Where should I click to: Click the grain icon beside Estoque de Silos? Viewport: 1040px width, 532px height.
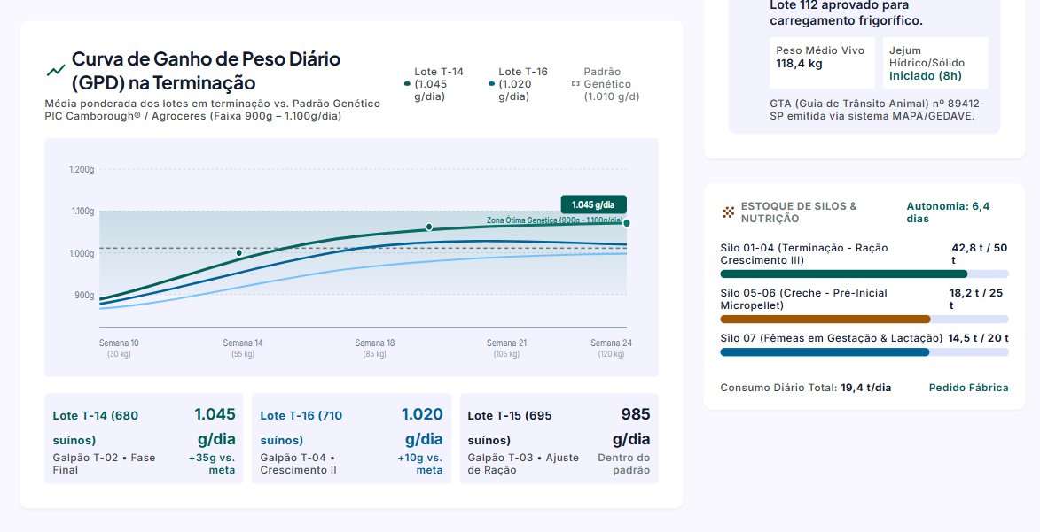pos(728,212)
